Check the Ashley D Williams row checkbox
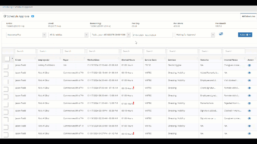 click(x=6, y=67)
